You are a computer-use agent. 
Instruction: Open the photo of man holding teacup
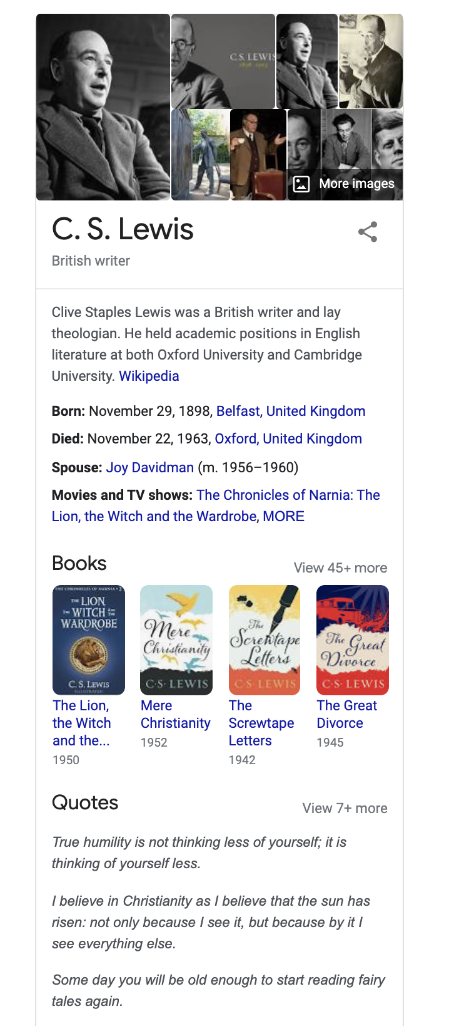pyautogui.click(x=258, y=155)
